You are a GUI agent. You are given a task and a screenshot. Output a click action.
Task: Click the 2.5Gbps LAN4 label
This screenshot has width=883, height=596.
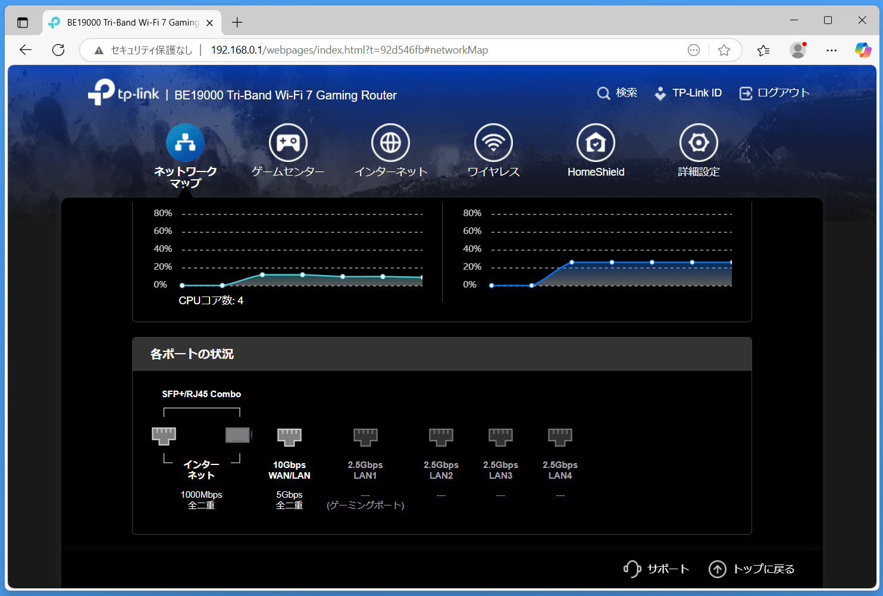pos(560,470)
